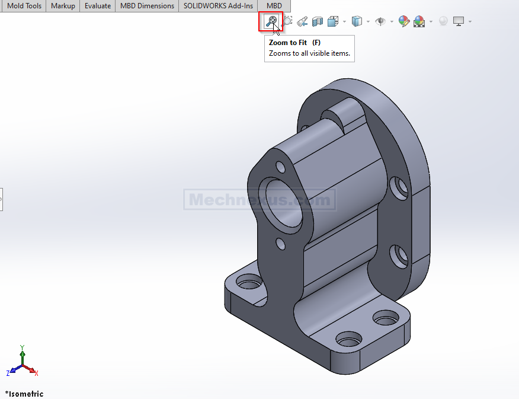Expand the View Orientation dropdown arrow
Viewport: 519px width, 399px height.
tap(344, 22)
